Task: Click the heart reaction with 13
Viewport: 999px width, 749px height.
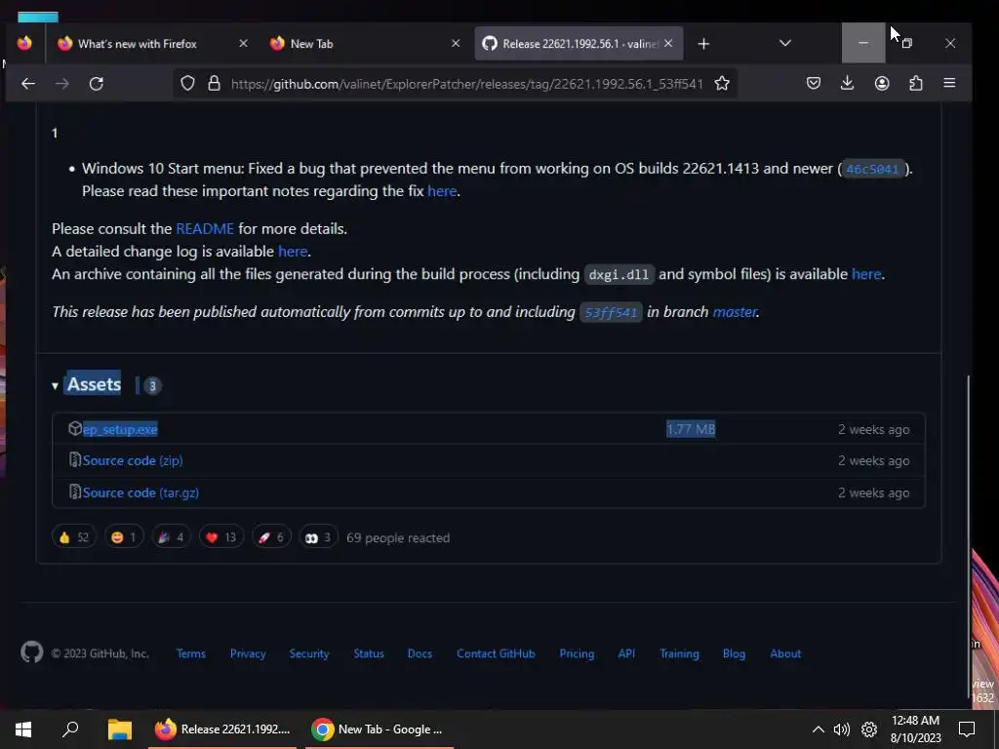Action: coord(221,537)
